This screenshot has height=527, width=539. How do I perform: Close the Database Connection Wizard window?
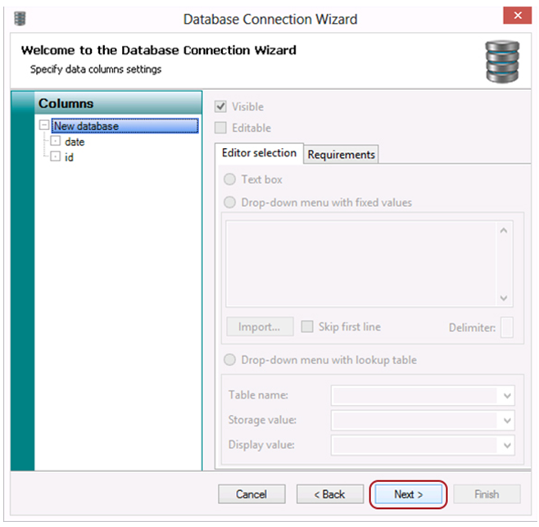pos(517,16)
